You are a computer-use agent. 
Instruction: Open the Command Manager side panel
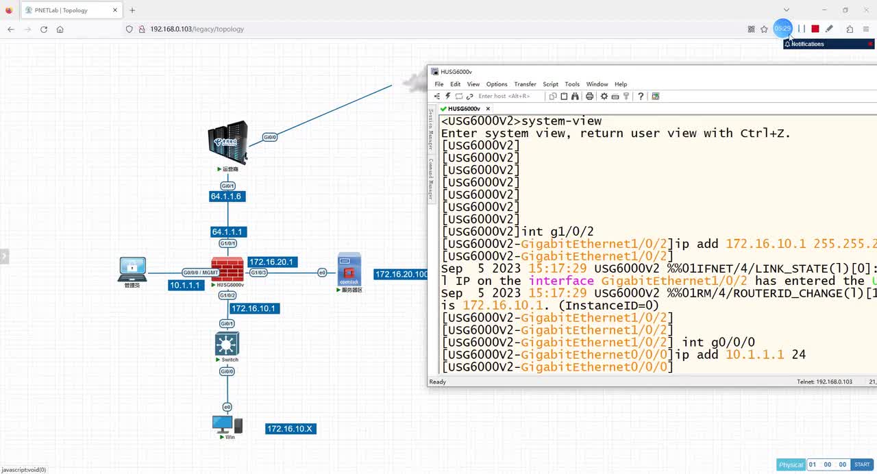[432, 178]
